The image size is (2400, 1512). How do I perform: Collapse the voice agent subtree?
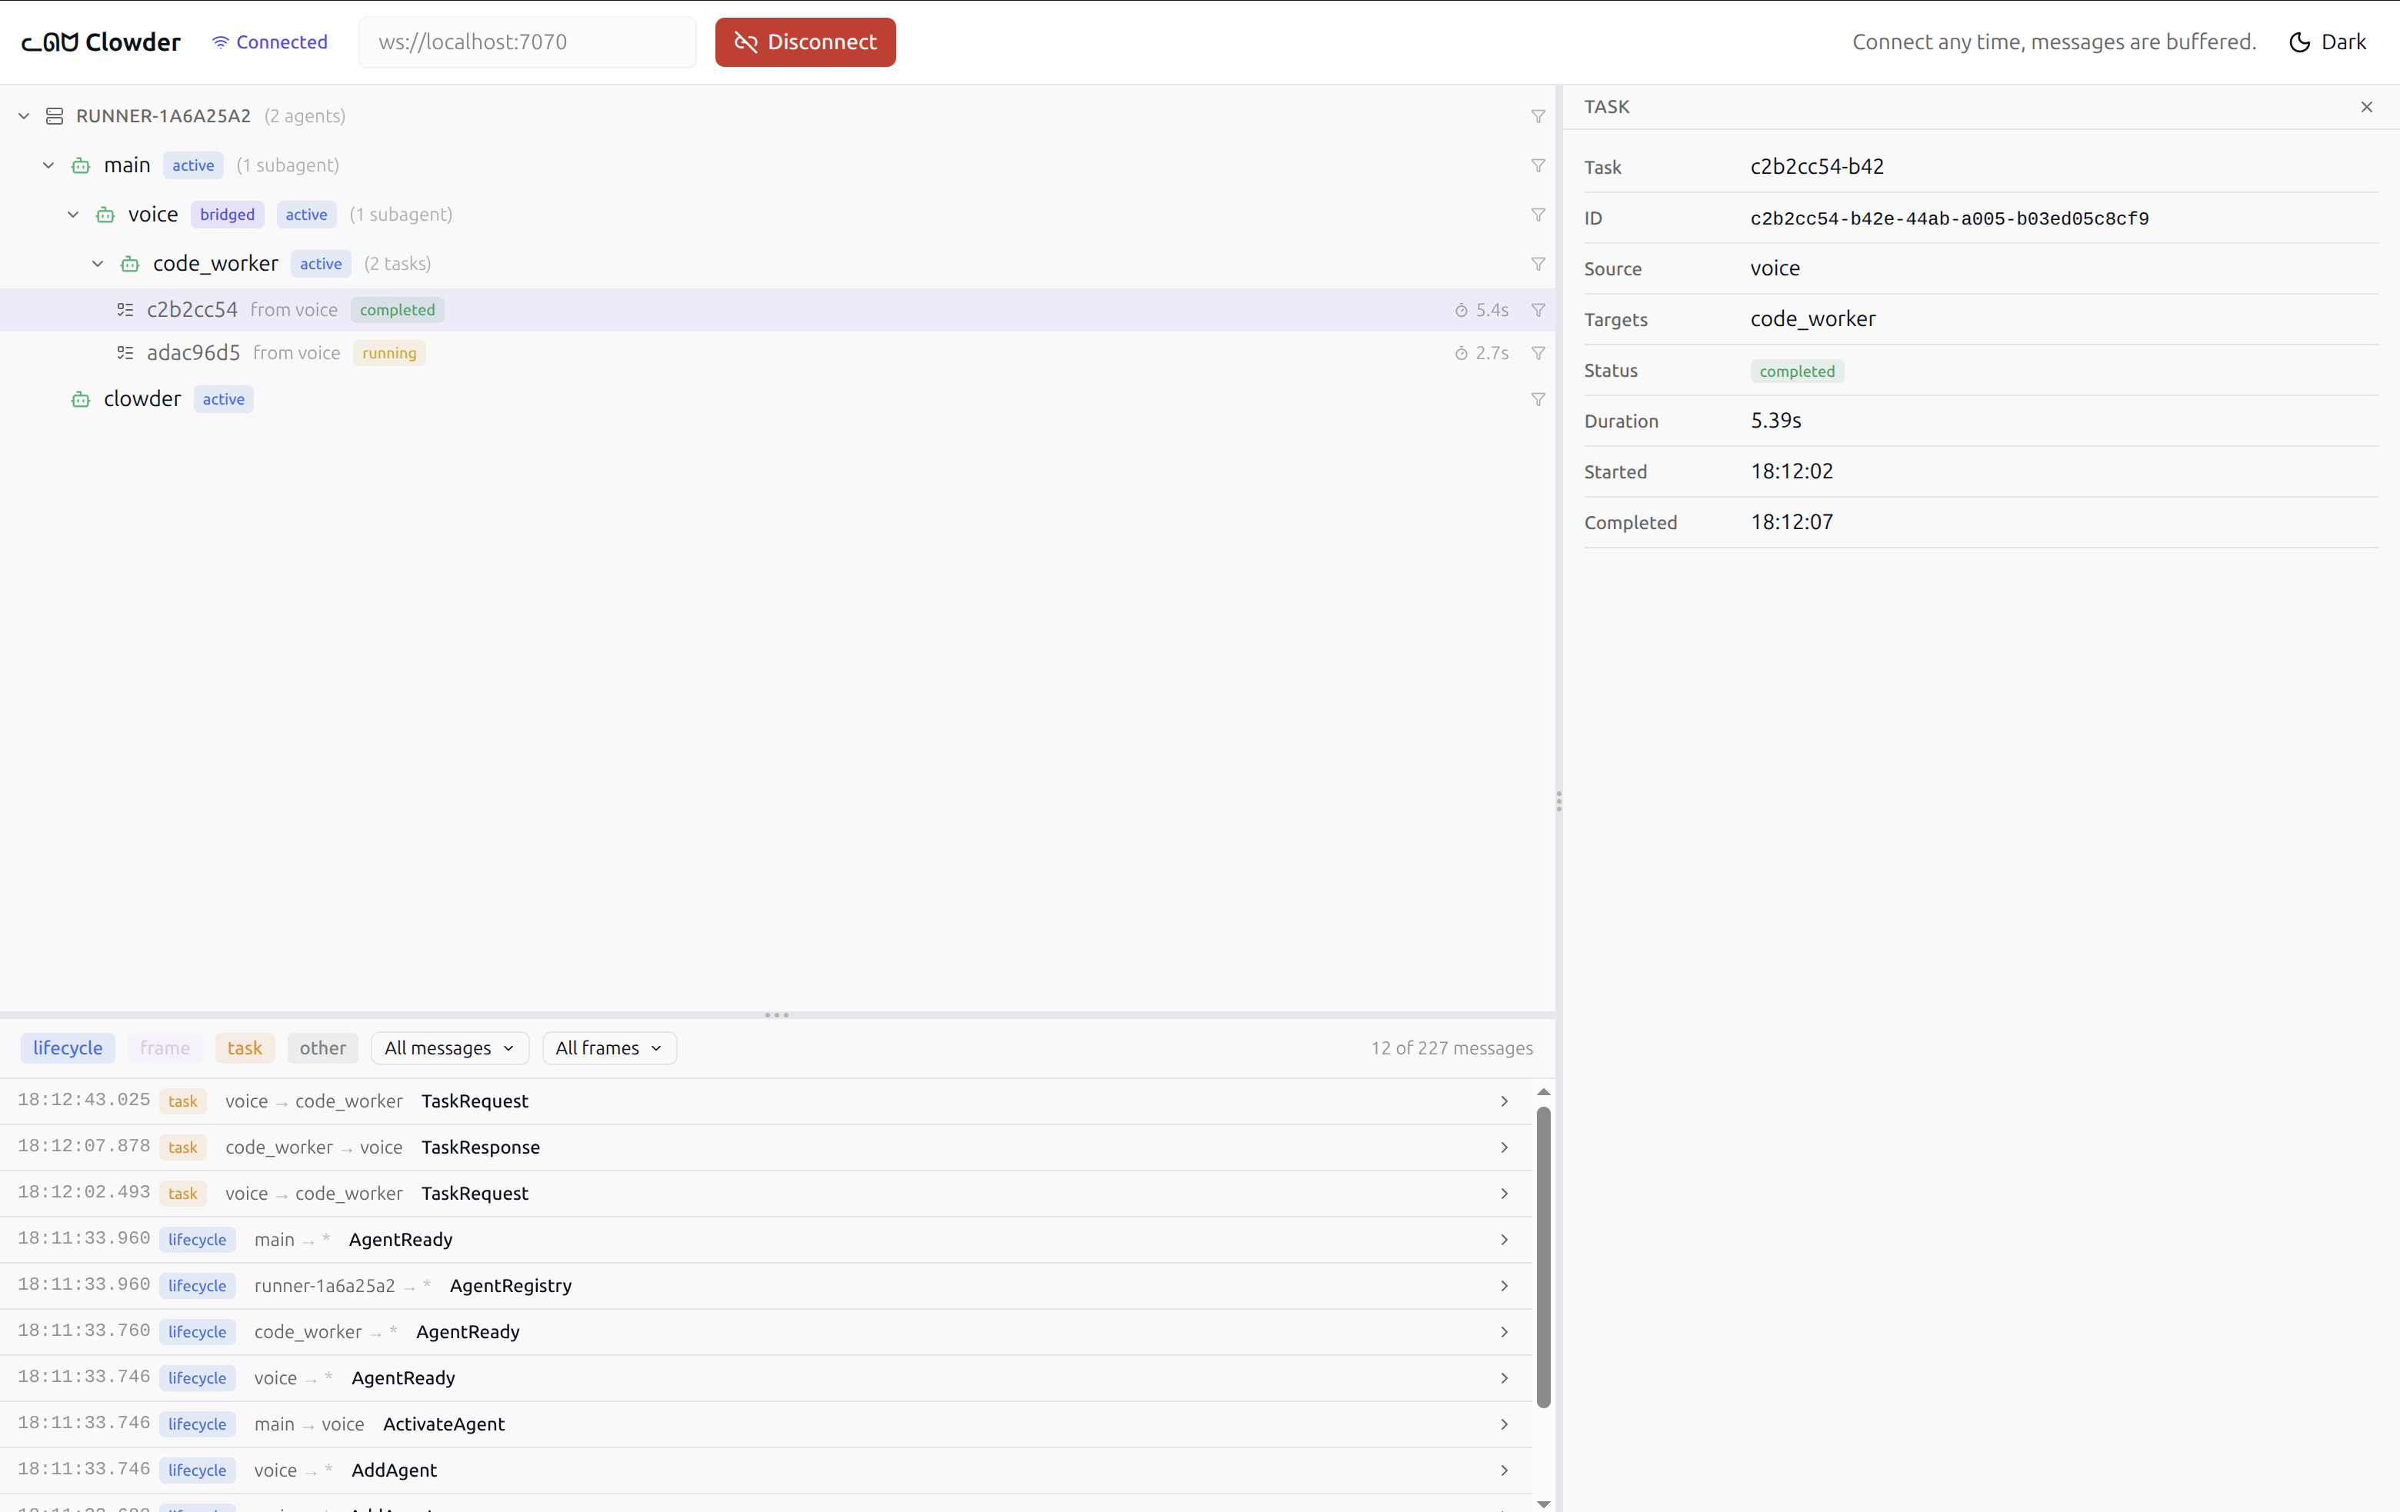(x=73, y=215)
